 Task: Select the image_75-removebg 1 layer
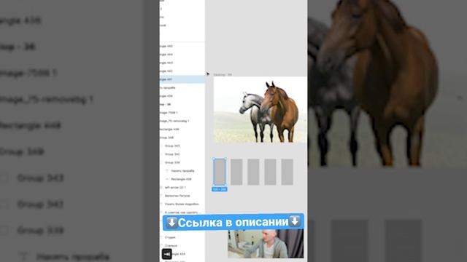(182, 121)
